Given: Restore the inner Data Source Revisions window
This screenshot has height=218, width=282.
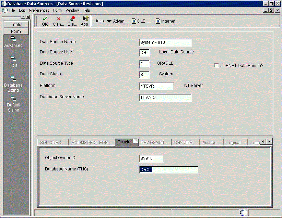Looking at the screenshot, I should pos(271,10).
